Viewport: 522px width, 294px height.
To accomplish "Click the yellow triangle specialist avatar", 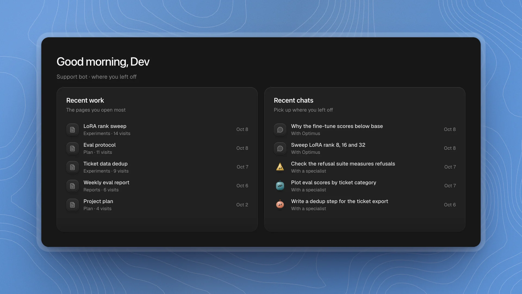I will (x=280, y=167).
